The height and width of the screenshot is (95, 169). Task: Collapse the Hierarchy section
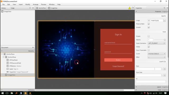coord(18,51)
